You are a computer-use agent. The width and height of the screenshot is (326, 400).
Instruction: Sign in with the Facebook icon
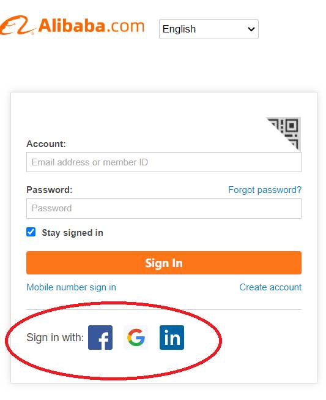click(x=100, y=338)
